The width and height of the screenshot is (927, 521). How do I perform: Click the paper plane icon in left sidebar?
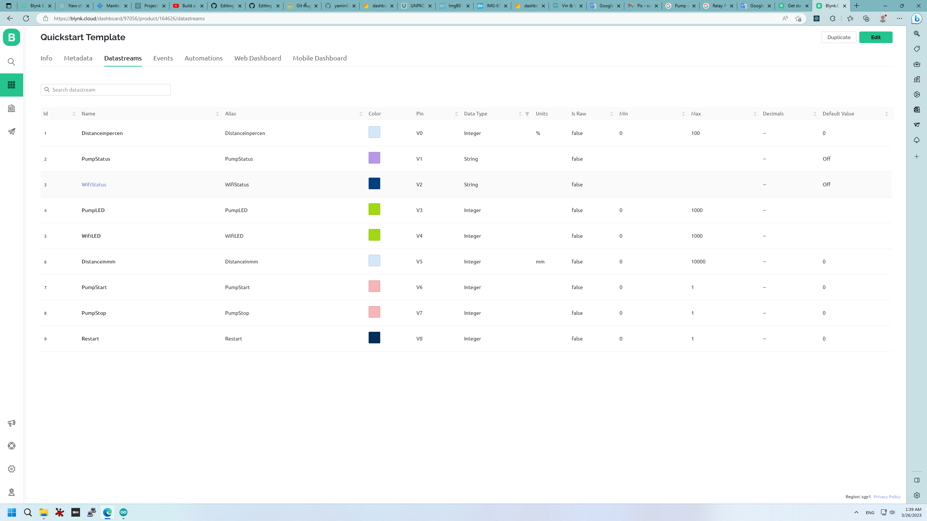(12, 131)
